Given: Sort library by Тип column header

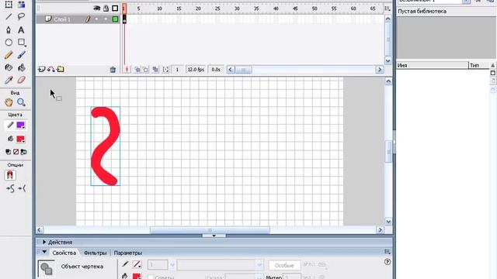Looking at the screenshot, I should tap(479, 65).
